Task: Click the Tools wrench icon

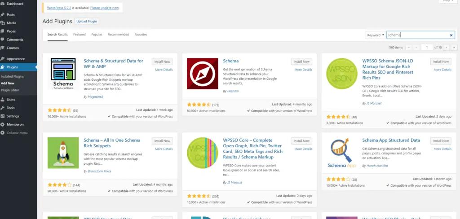Action: [x=2, y=108]
